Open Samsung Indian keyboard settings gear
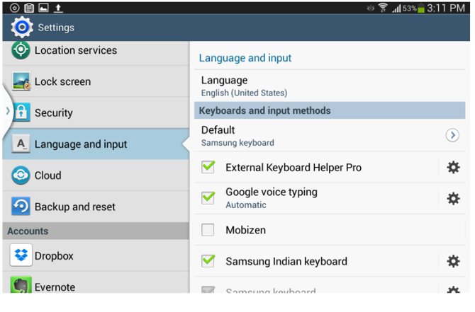The width and height of the screenshot is (475, 312). tap(453, 261)
